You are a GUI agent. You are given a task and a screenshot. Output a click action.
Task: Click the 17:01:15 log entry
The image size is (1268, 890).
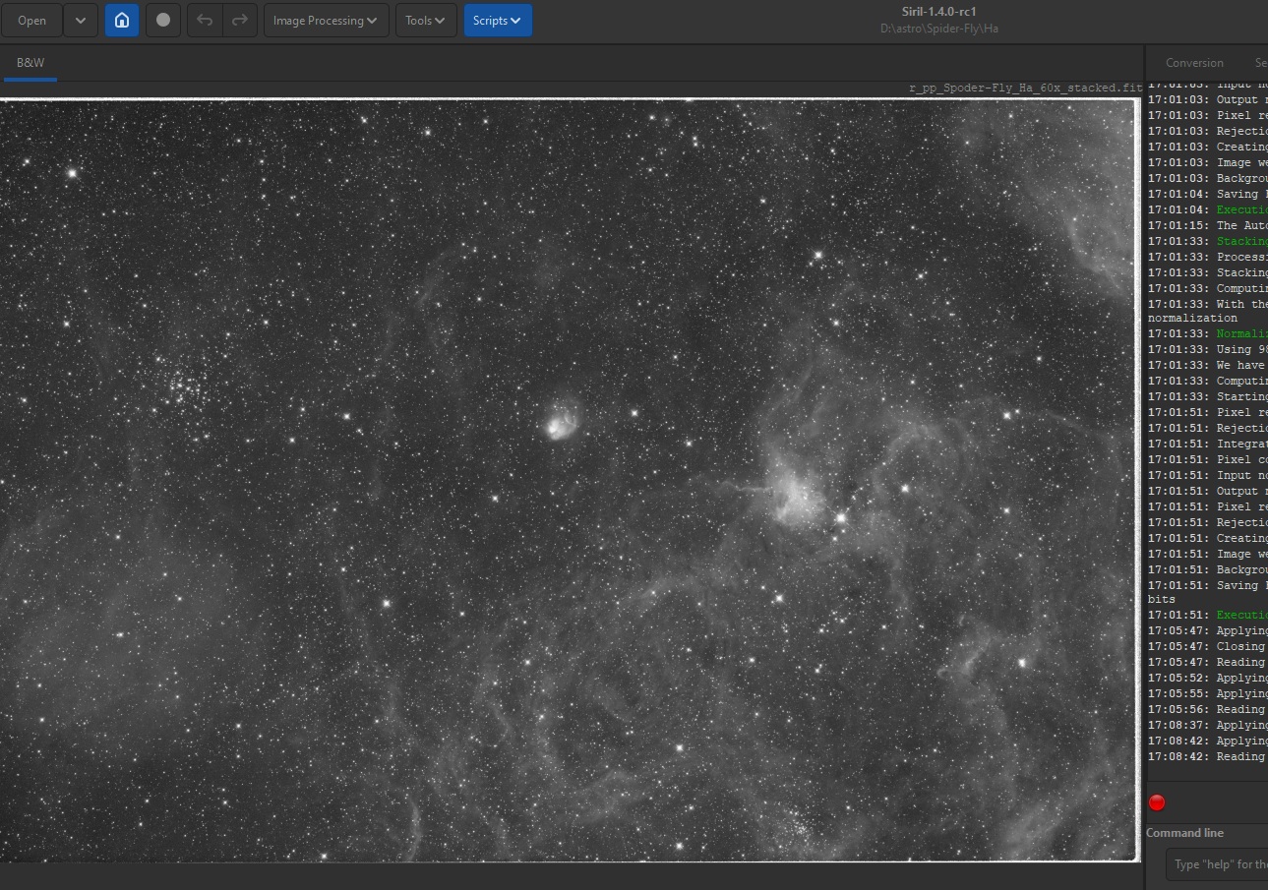(x=1207, y=226)
